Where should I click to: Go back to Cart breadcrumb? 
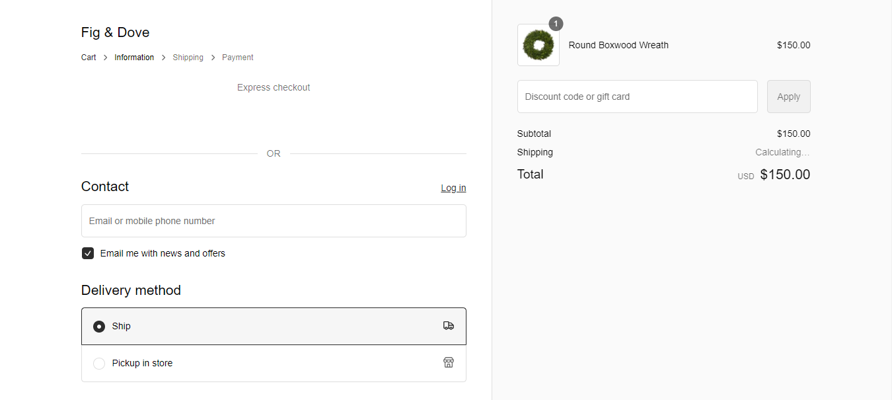(x=89, y=58)
